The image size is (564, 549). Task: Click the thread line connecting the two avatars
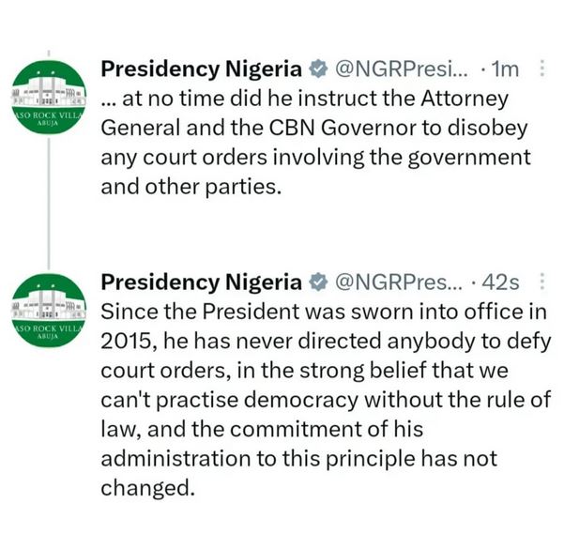[x=48, y=206]
